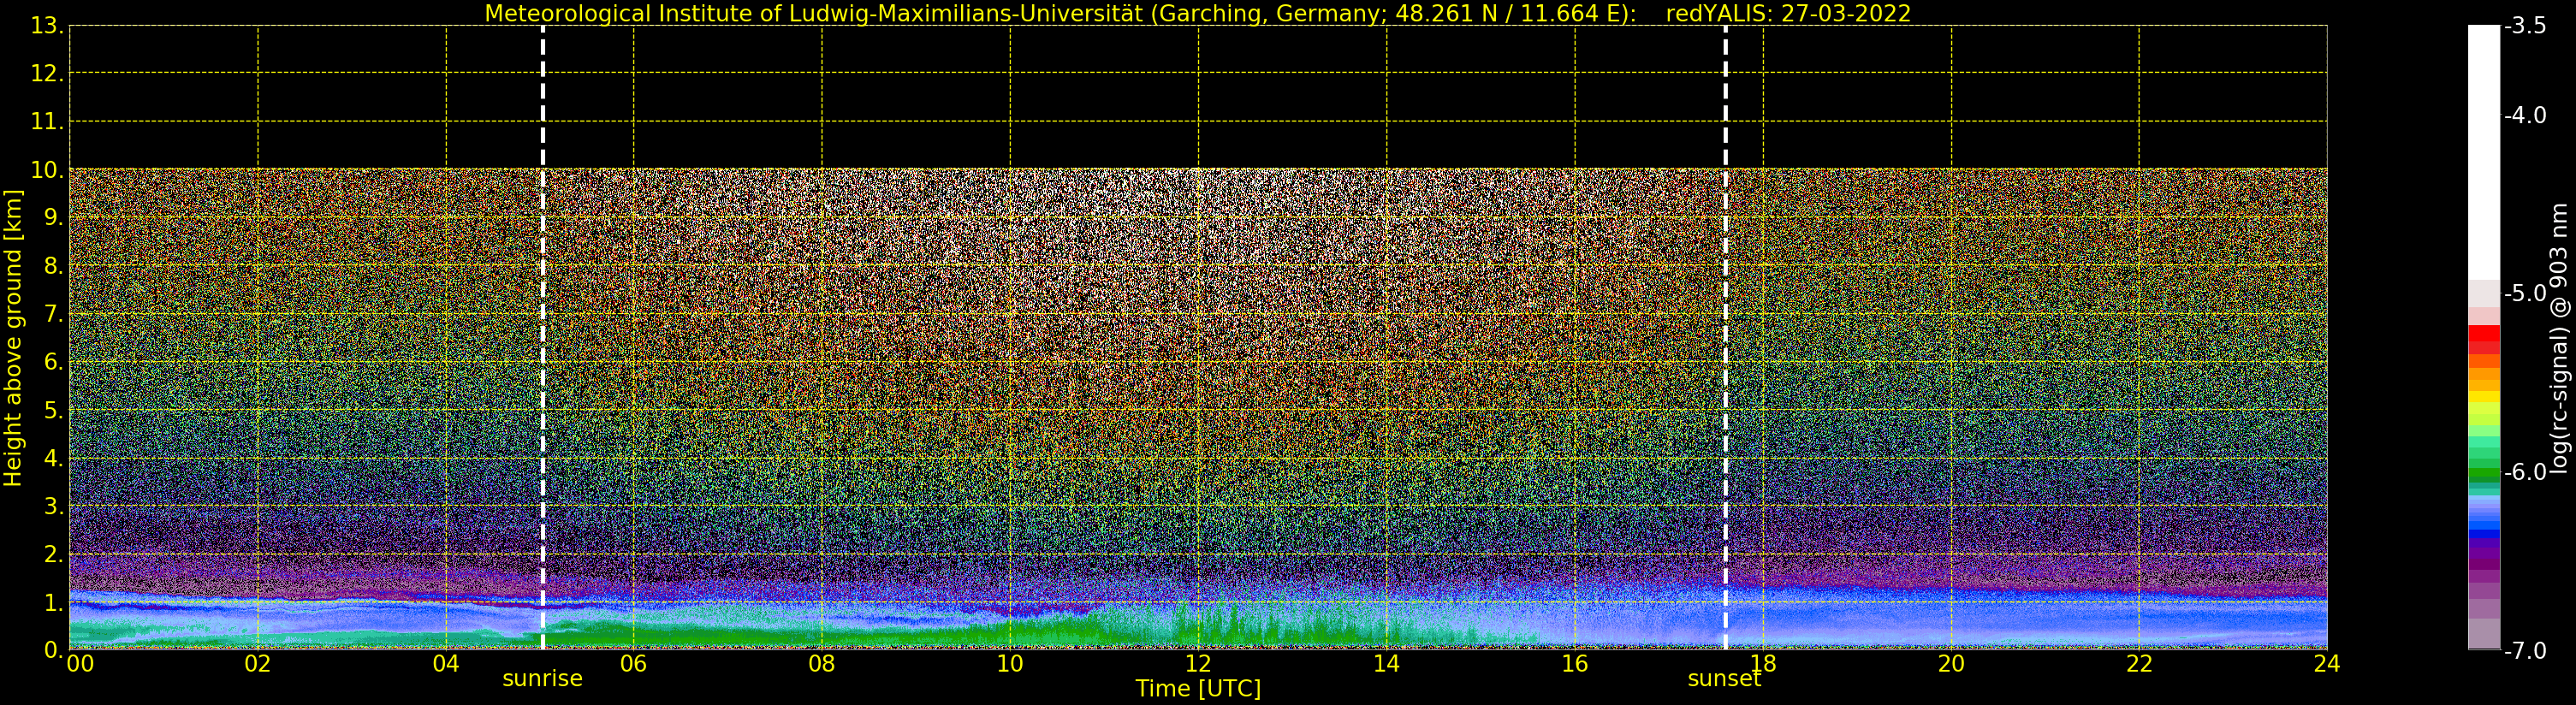This screenshot has height=705, width=2576.
Task: Click the height axis tick label '8.'
Action: click(x=54, y=266)
